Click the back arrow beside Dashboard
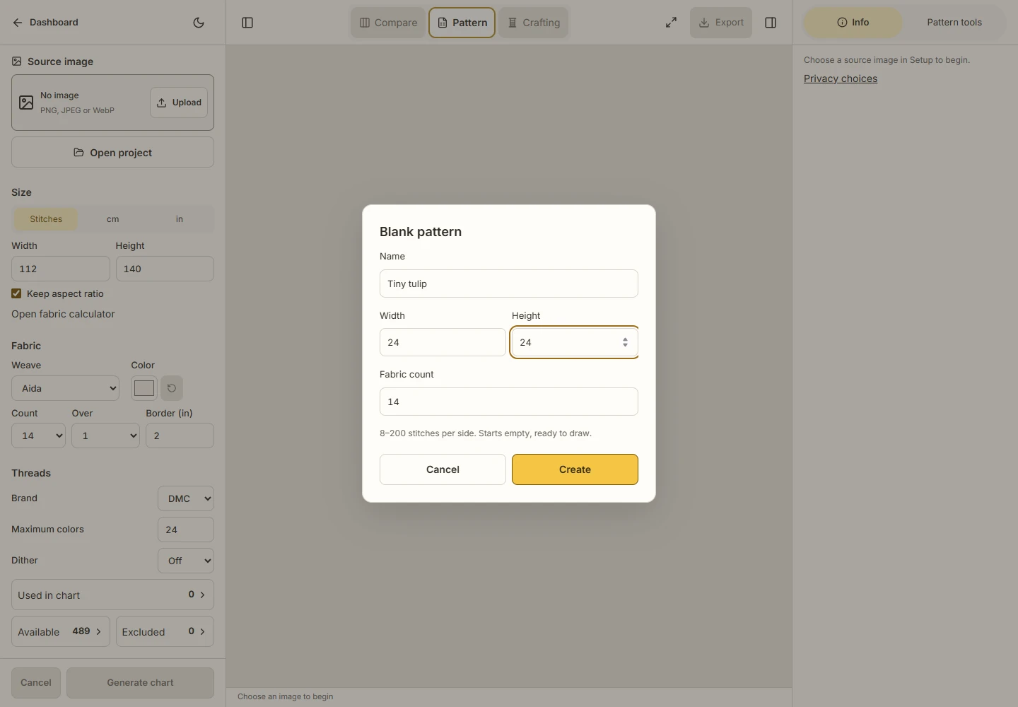The height and width of the screenshot is (707, 1018). (x=18, y=23)
